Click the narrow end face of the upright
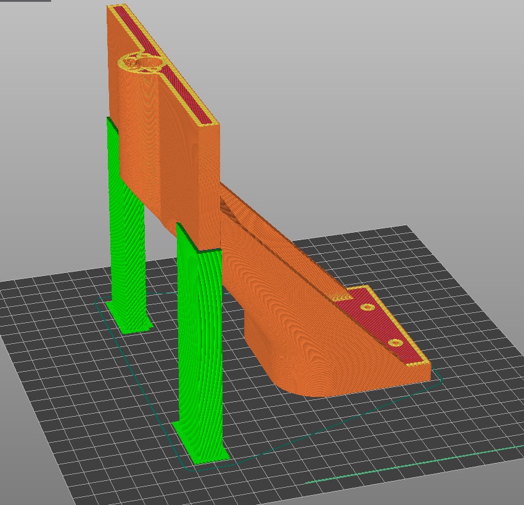Image resolution: width=524 pixels, height=505 pixels. pos(210,179)
